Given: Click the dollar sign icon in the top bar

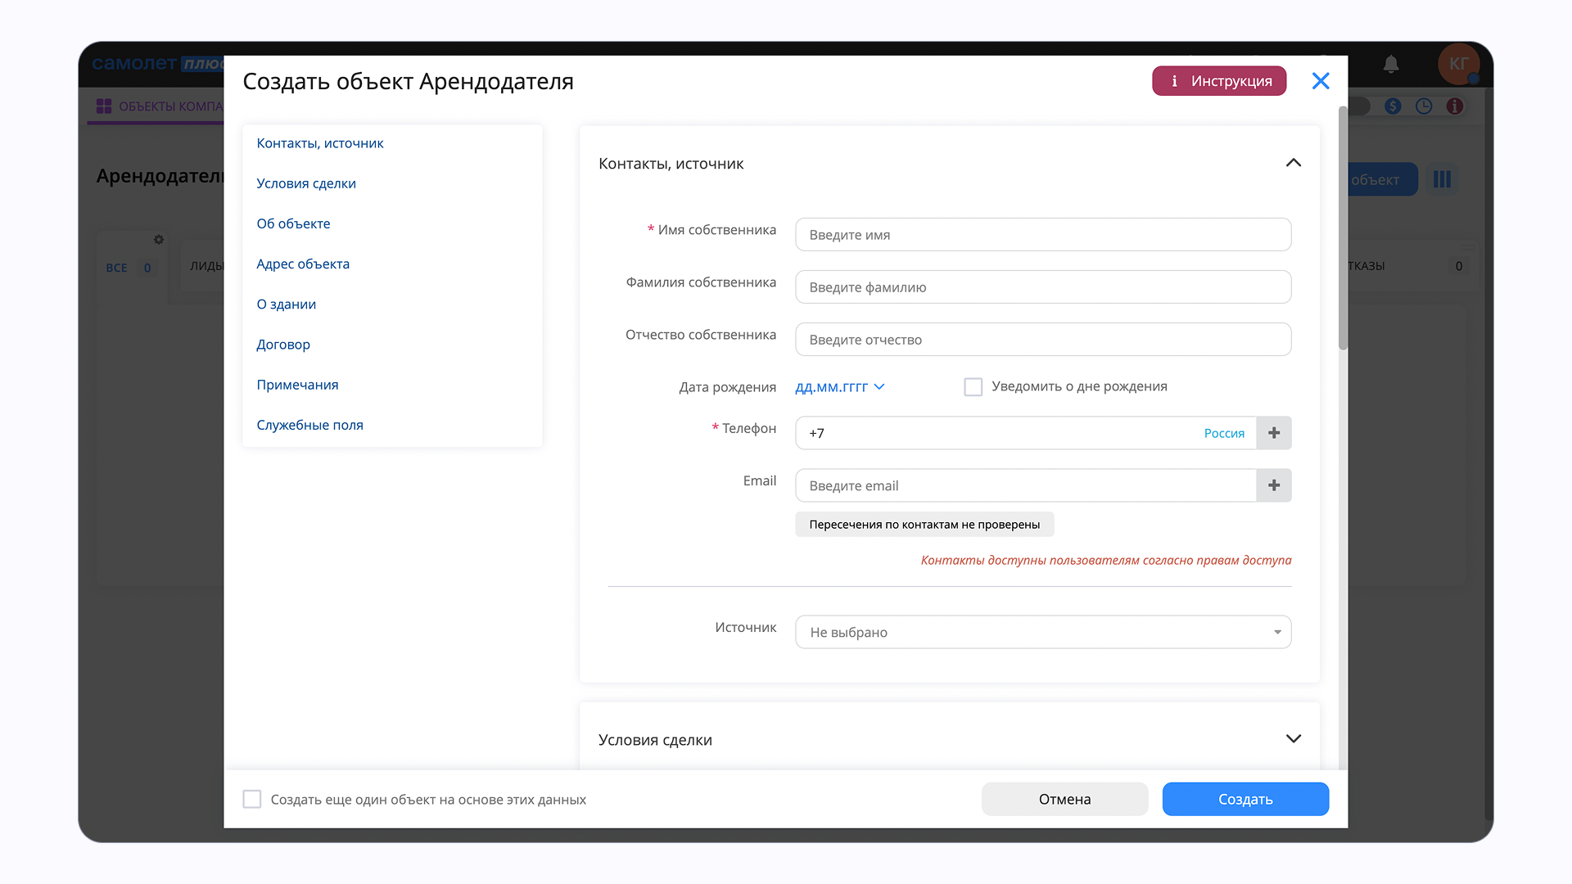Looking at the screenshot, I should pyautogui.click(x=1393, y=106).
